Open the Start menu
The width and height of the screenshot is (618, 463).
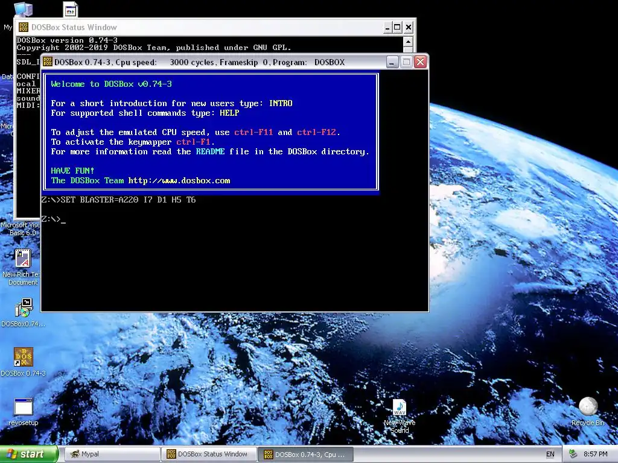29,454
